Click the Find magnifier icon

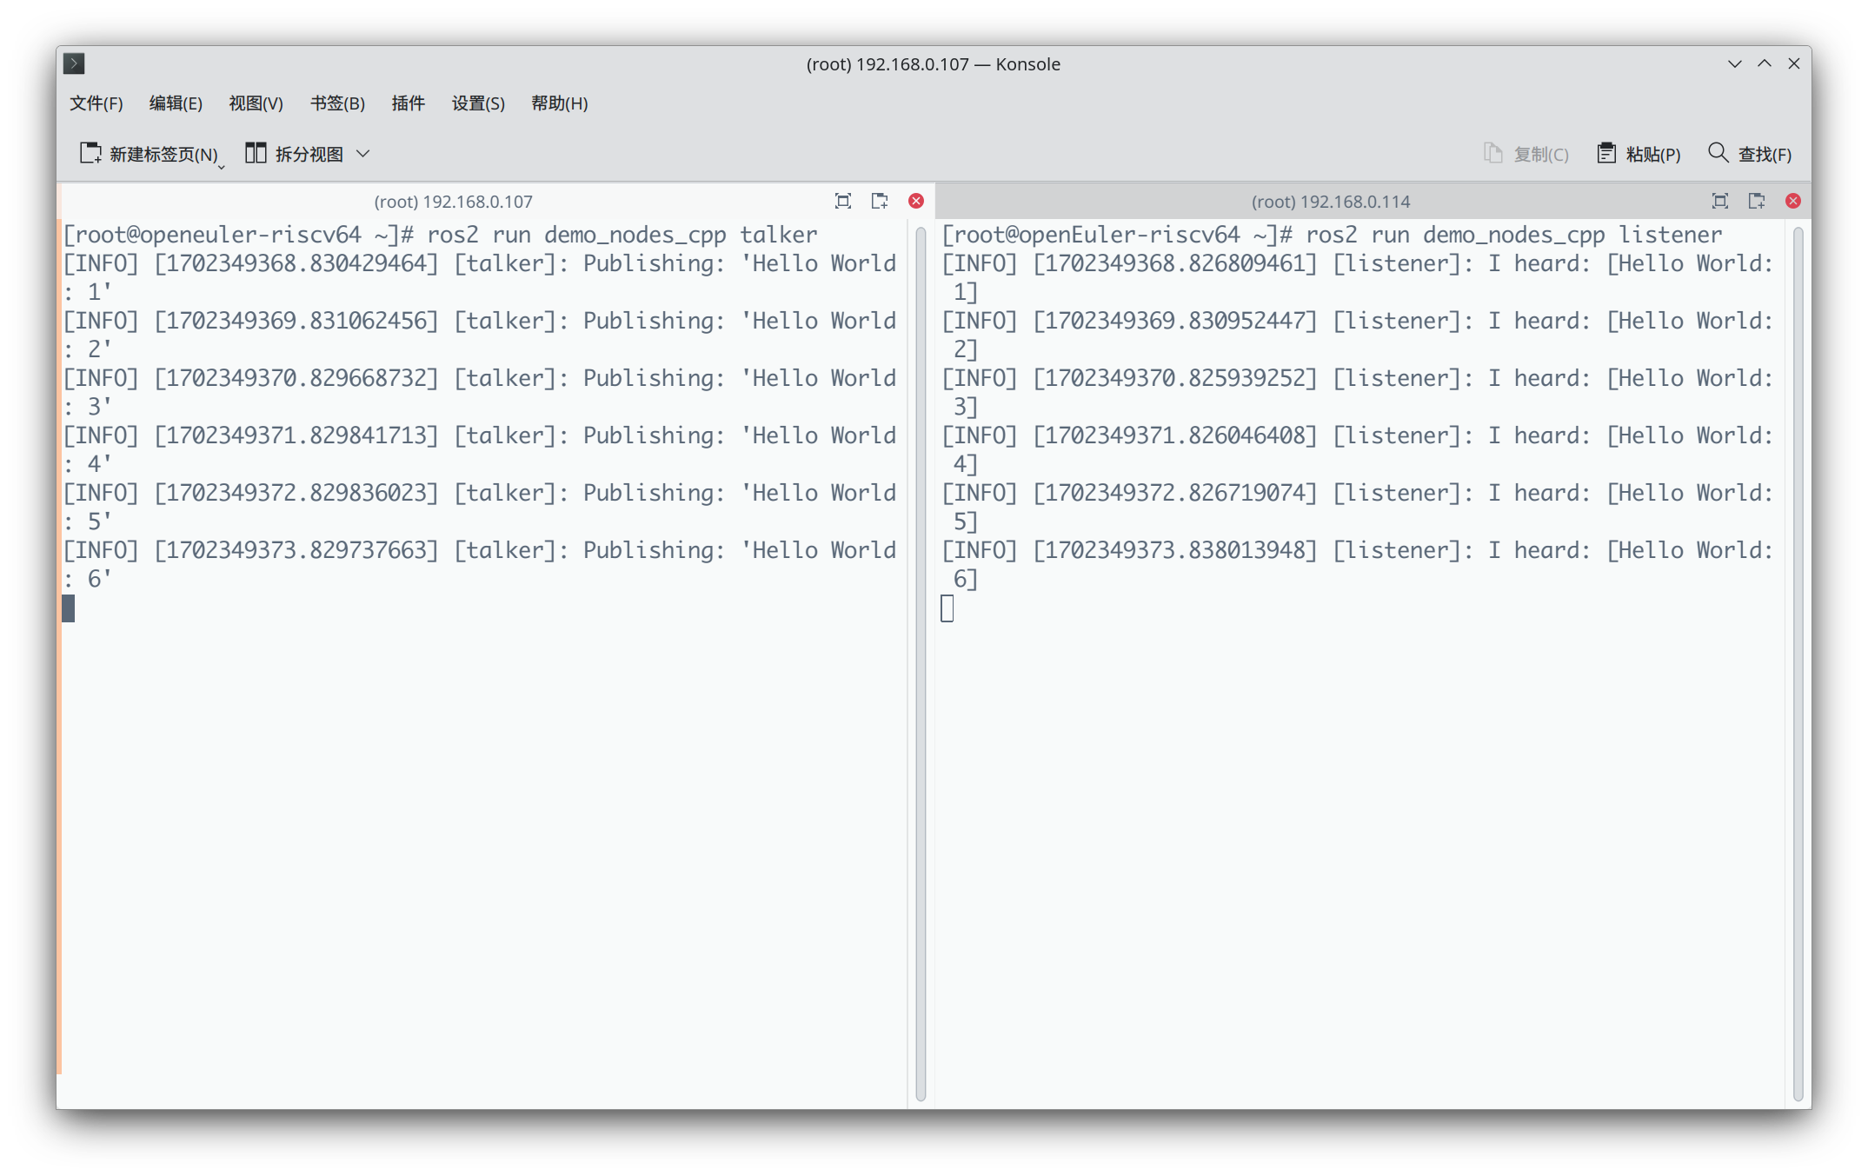1718,154
